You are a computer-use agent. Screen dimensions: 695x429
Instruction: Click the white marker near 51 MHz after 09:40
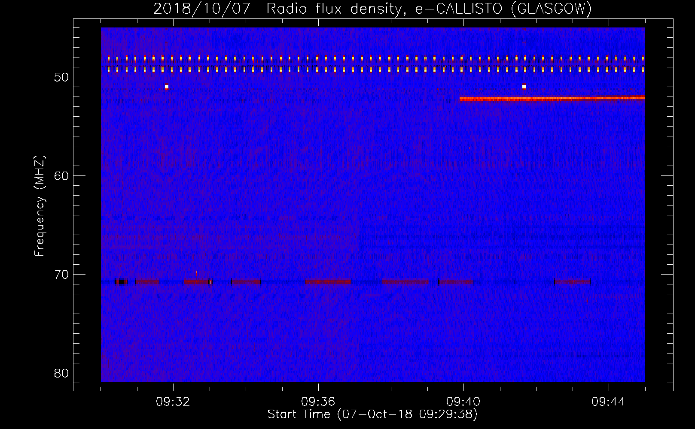(x=524, y=87)
